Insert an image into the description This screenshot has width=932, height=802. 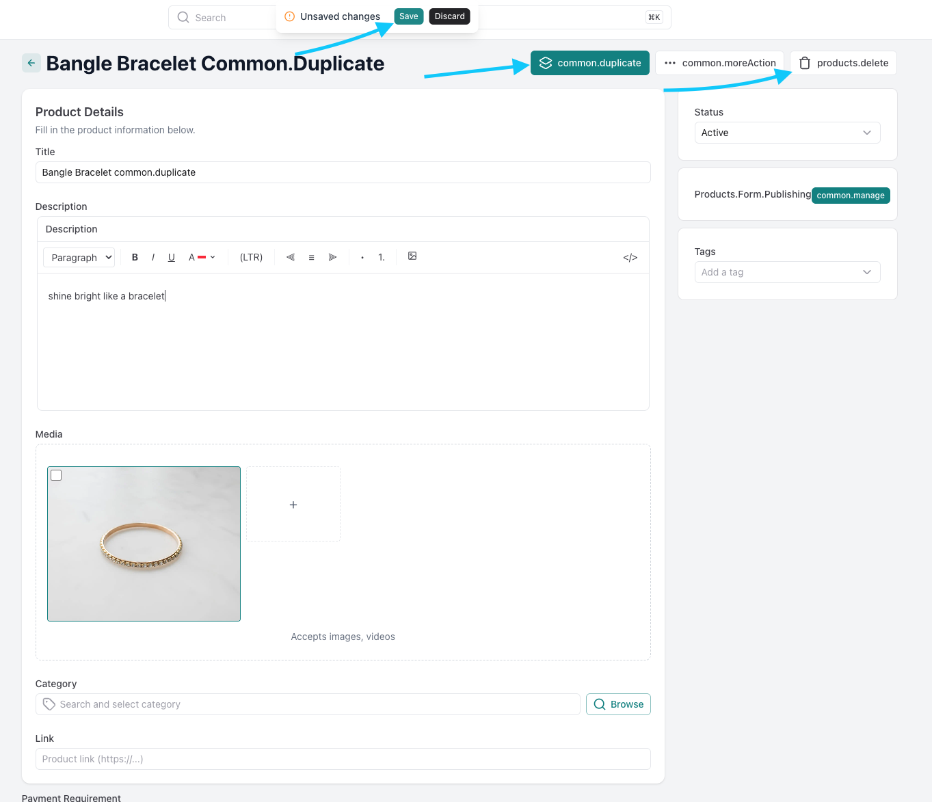pos(412,256)
